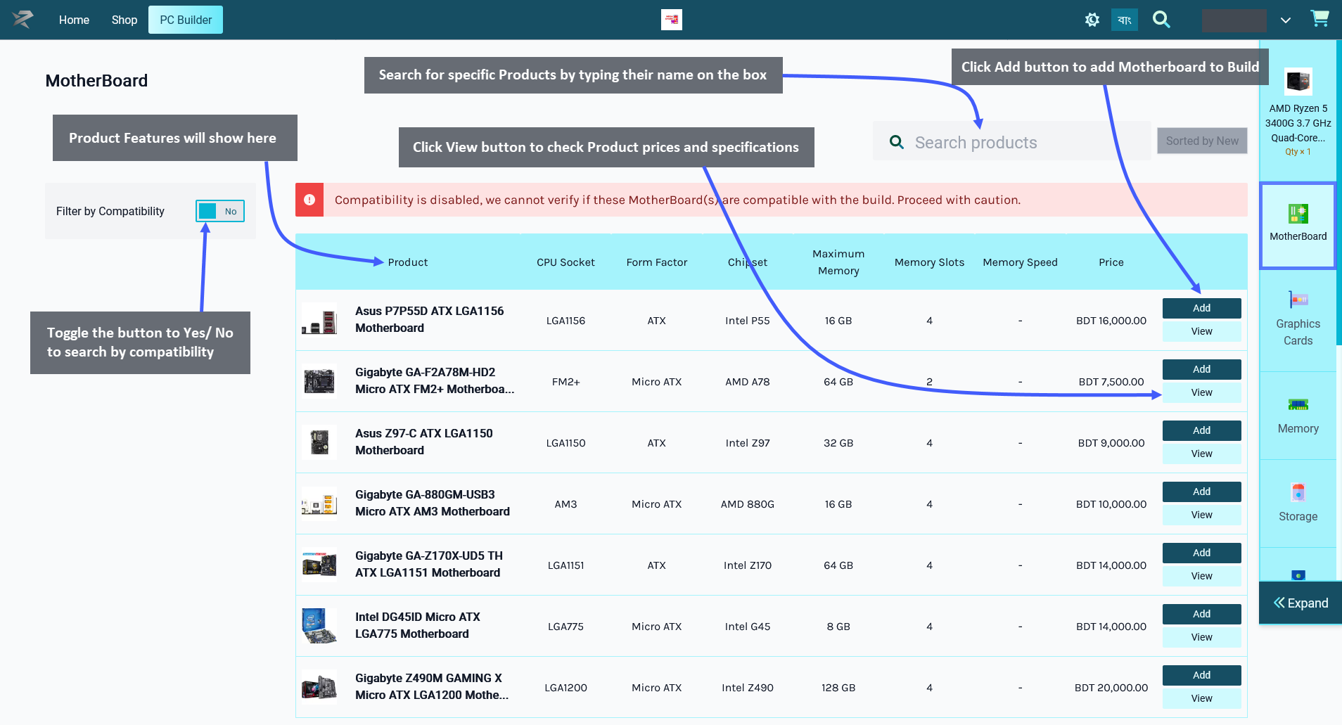Click the AMD Ryzen 5 3400G thumbnail
This screenshot has height=725, width=1342.
point(1298,82)
